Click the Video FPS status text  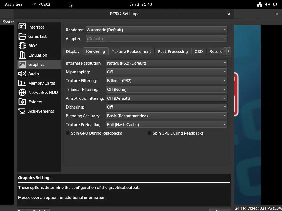(265, 208)
